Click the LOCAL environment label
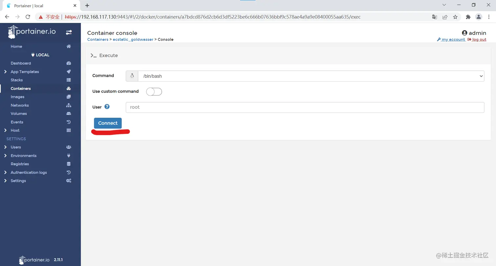Screen dimensions: 496x266 40,55
